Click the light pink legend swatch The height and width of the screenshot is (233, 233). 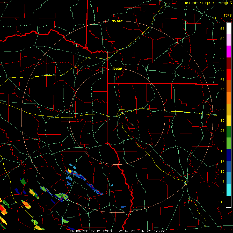click(x=229, y=40)
